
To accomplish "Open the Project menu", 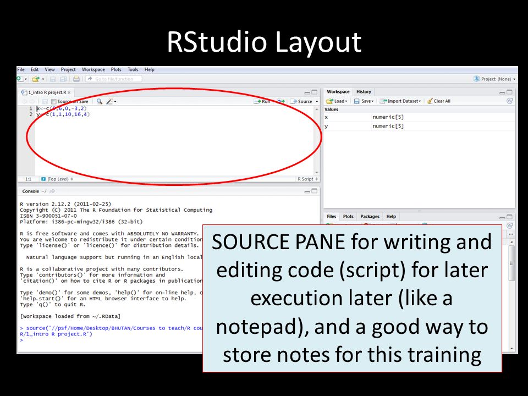I will (68, 69).
